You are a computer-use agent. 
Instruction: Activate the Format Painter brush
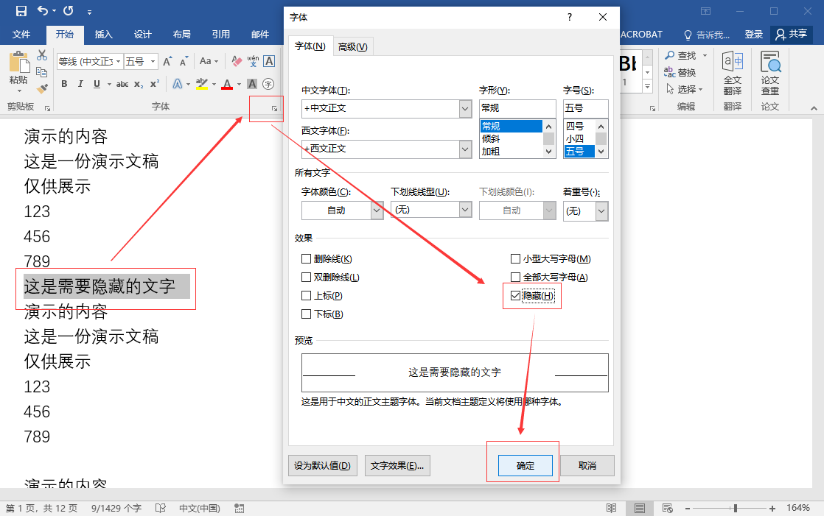pyautogui.click(x=42, y=89)
